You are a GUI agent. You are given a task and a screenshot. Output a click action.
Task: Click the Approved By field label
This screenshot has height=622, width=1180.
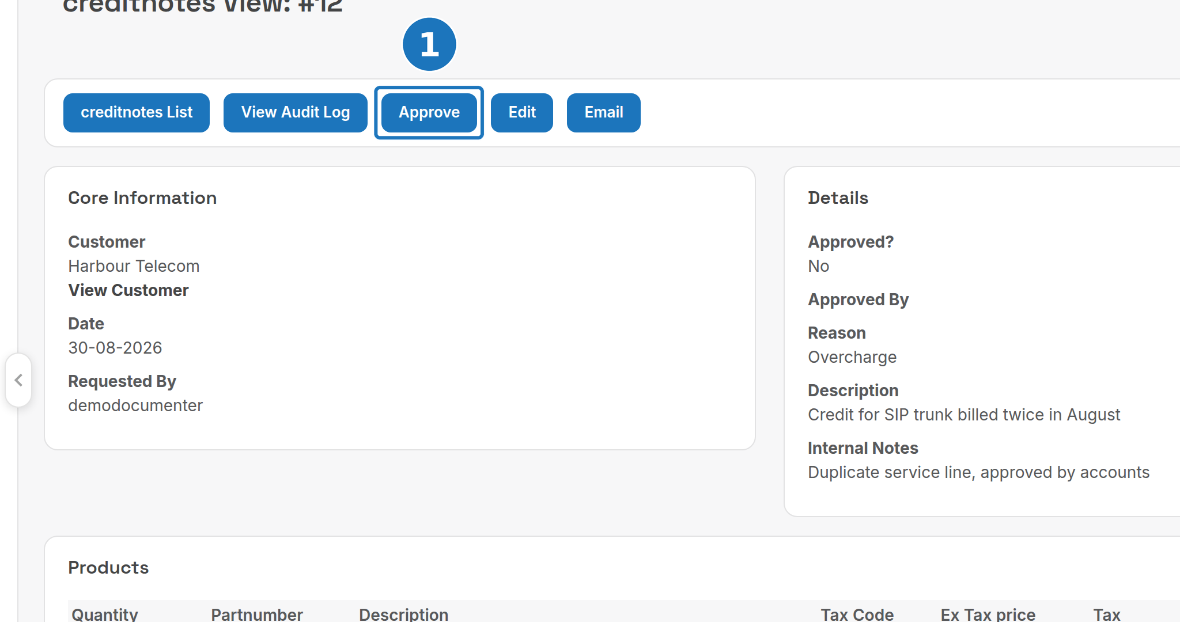[x=858, y=299]
